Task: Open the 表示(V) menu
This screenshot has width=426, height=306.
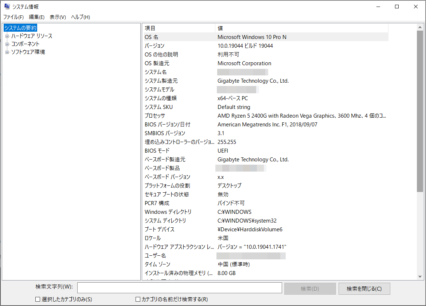Action: click(58, 17)
